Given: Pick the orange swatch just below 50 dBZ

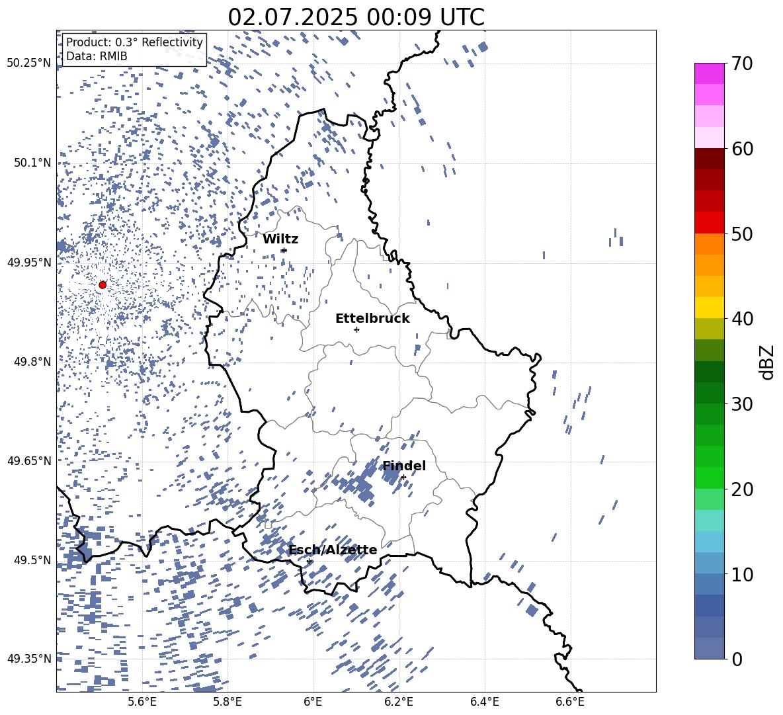Looking at the screenshot, I should [709, 244].
